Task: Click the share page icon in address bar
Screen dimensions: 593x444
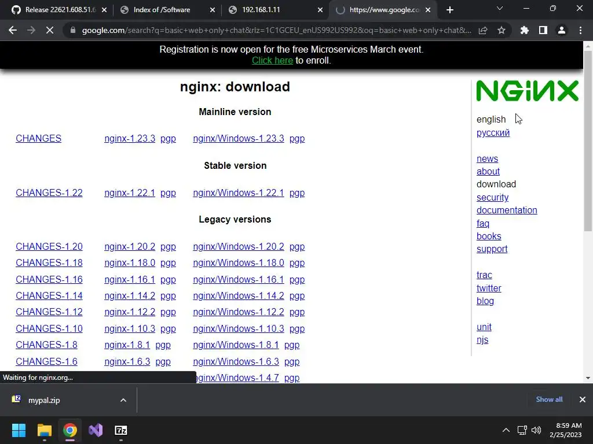Action: 483,30
